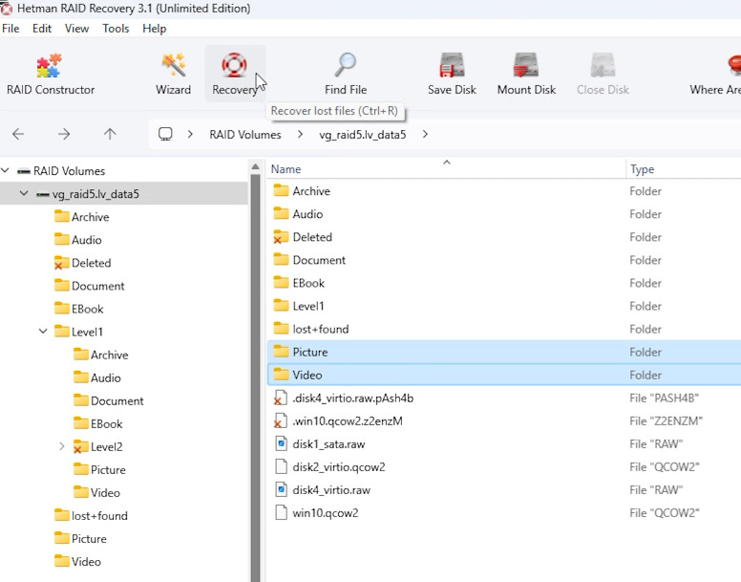Screen dimensions: 741x582
Task: Open the Find File search tool
Action: (346, 74)
